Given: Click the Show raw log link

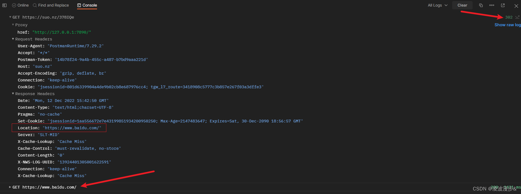Looking at the screenshot, I should pyautogui.click(x=508, y=25).
